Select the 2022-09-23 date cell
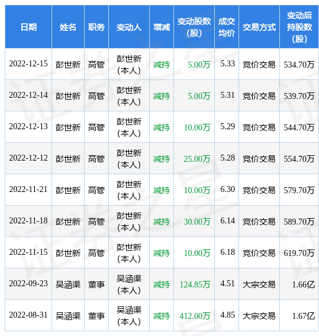This screenshot has height=336, width=319. pos(28,283)
